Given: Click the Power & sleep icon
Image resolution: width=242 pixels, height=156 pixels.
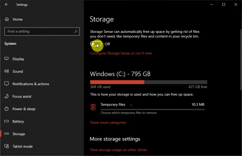Looking at the screenshot, I should 7,109.
